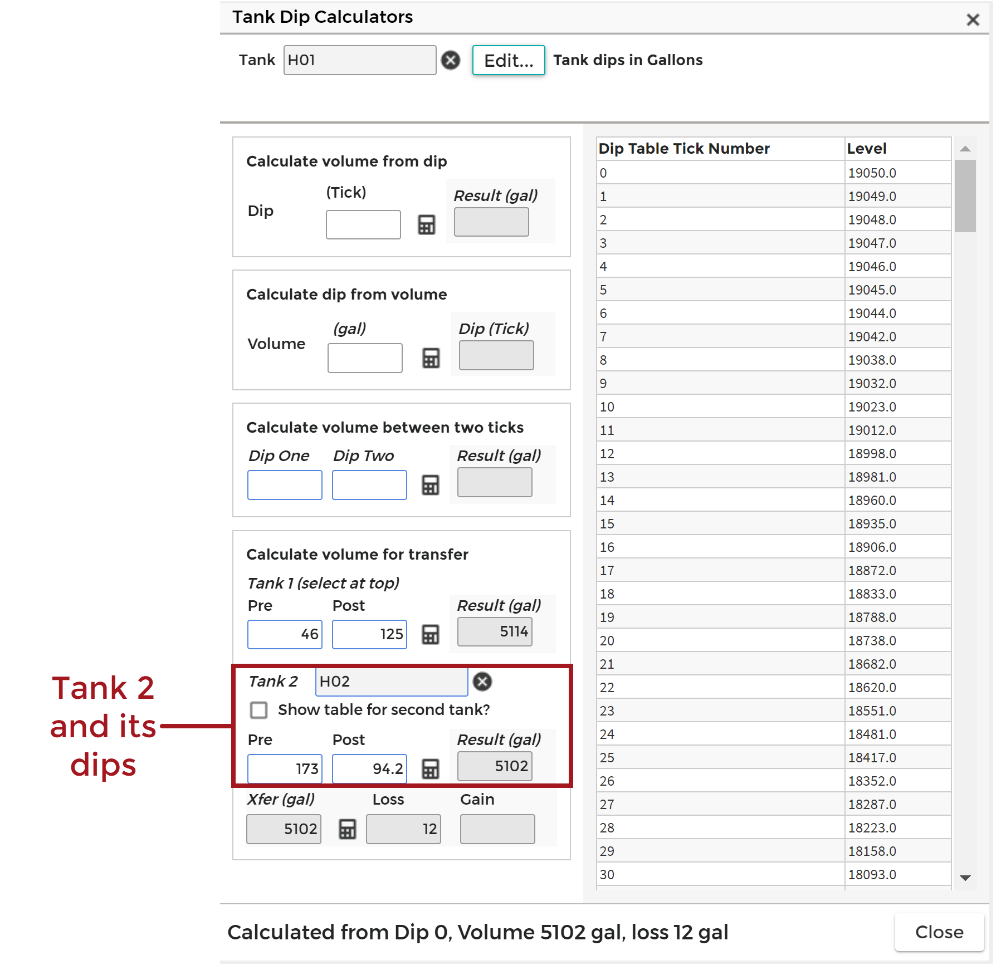
Task: Click the Dip (Tick) result field
Action: (x=496, y=355)
